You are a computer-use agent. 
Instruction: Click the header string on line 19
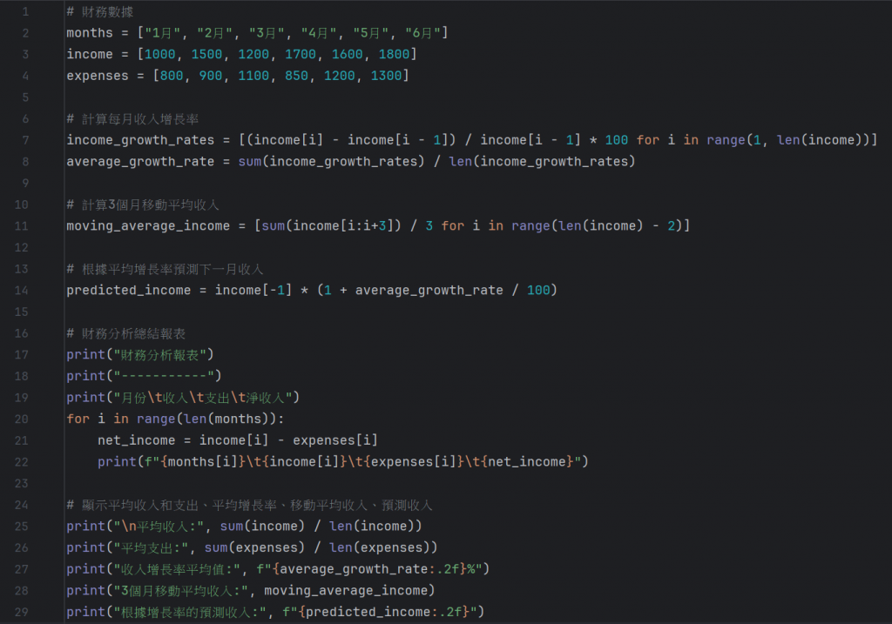(203, 398)
